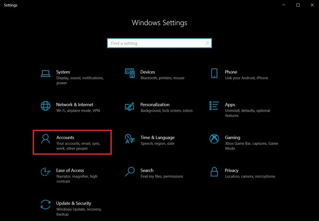Open the Ease of Access icon
Image resolution: width=319 pixels, height=221 pixels.
click(x=45, y=172)
